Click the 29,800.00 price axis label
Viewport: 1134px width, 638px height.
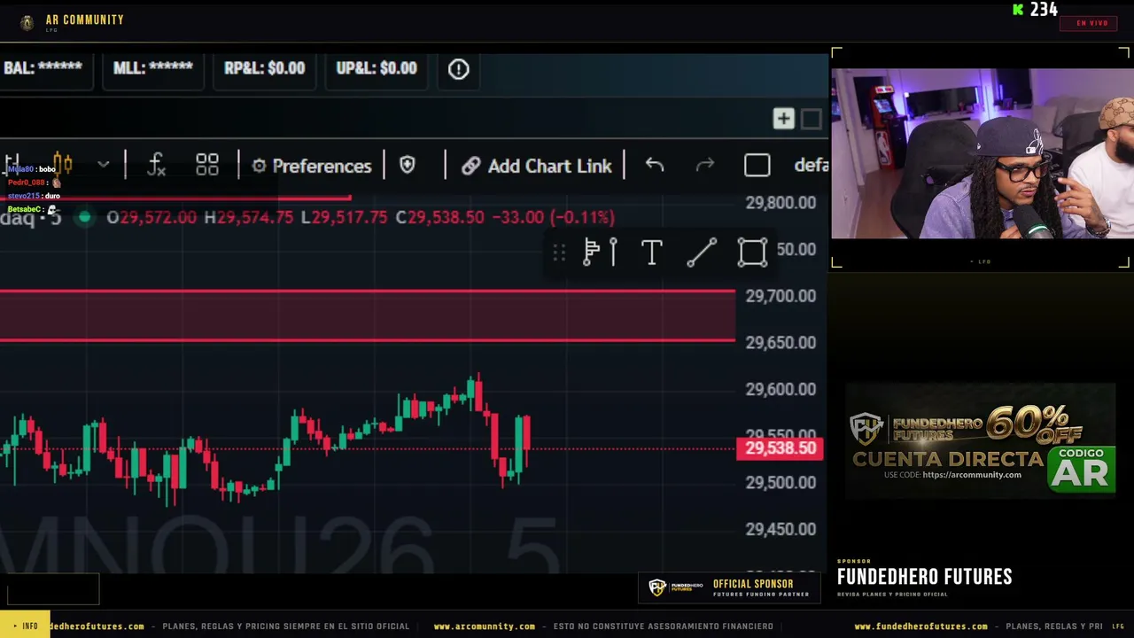(x=781, y=203)
